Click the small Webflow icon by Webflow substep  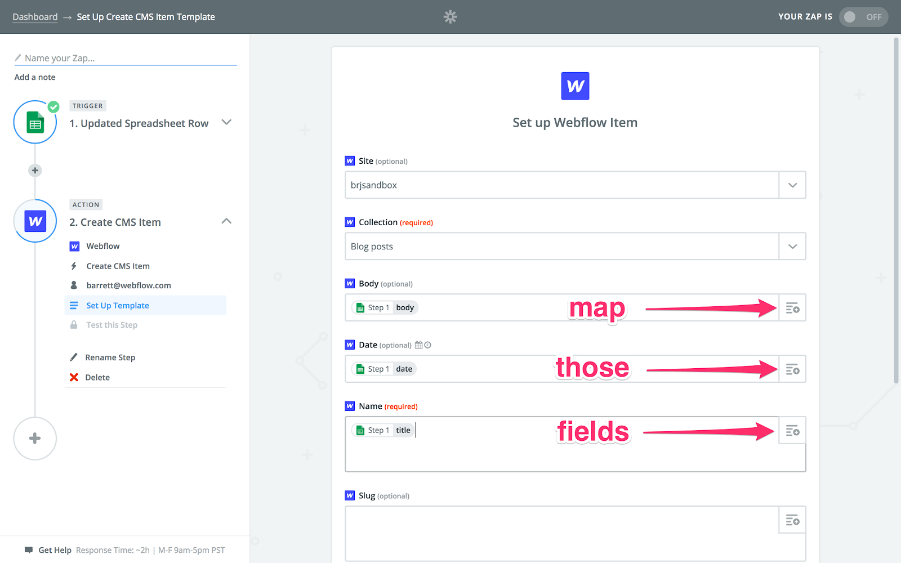pos(74,246)
